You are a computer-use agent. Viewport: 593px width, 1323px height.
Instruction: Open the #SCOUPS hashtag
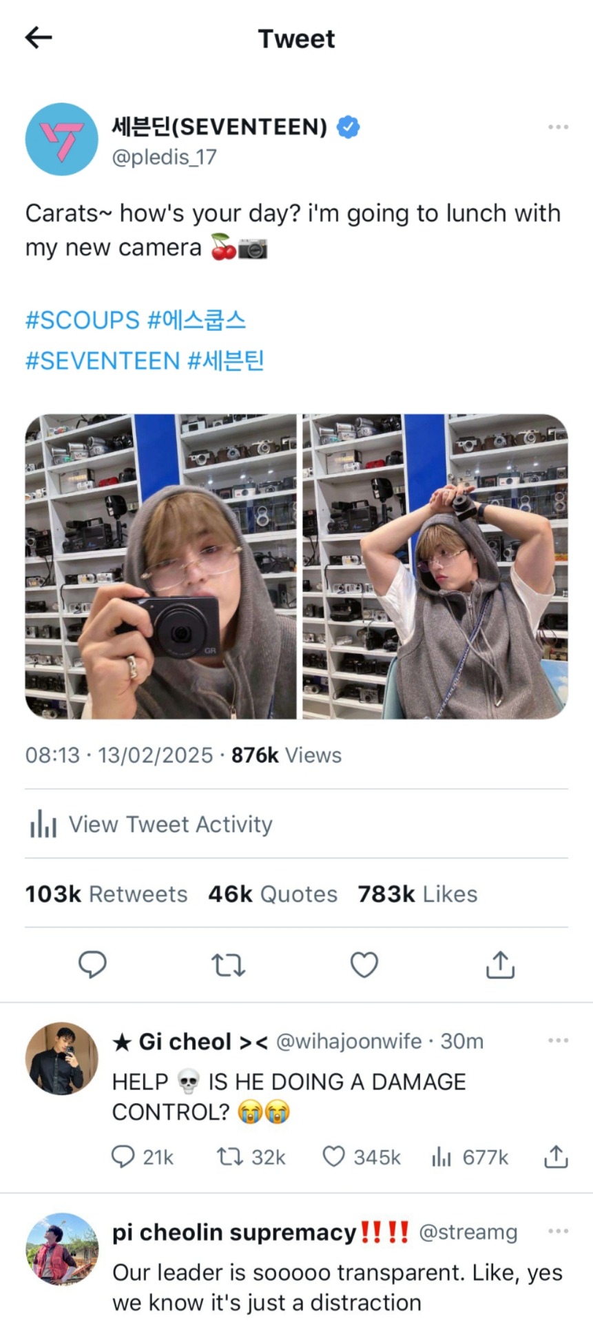coord(83,320)
